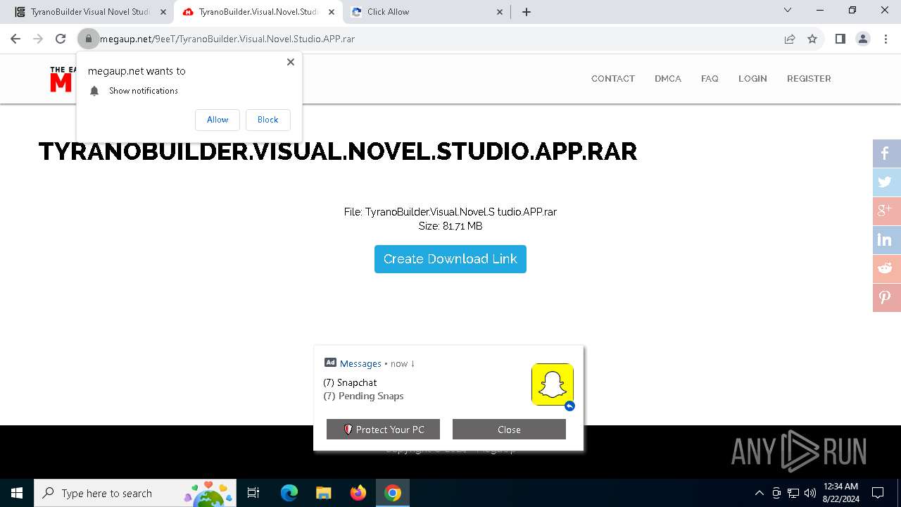The width and height of the screenshot is (901, 507).
Task: Close the Click Allow tab
Action: tap(500, 12)
